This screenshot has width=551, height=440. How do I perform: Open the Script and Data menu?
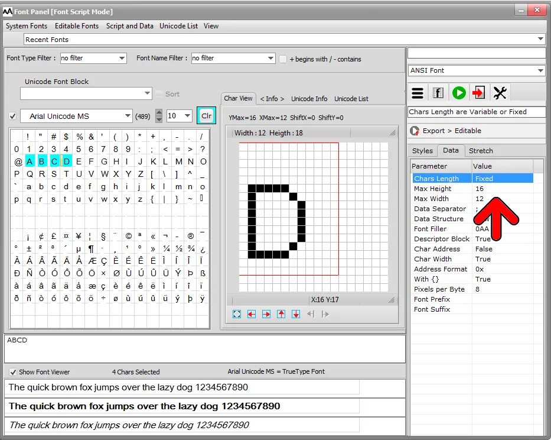[x=130, y=26]
